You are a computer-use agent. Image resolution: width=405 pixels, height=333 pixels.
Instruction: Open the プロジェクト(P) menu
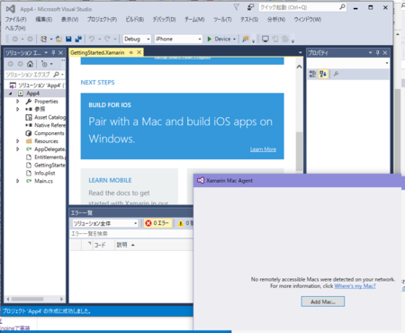(102, 20)
